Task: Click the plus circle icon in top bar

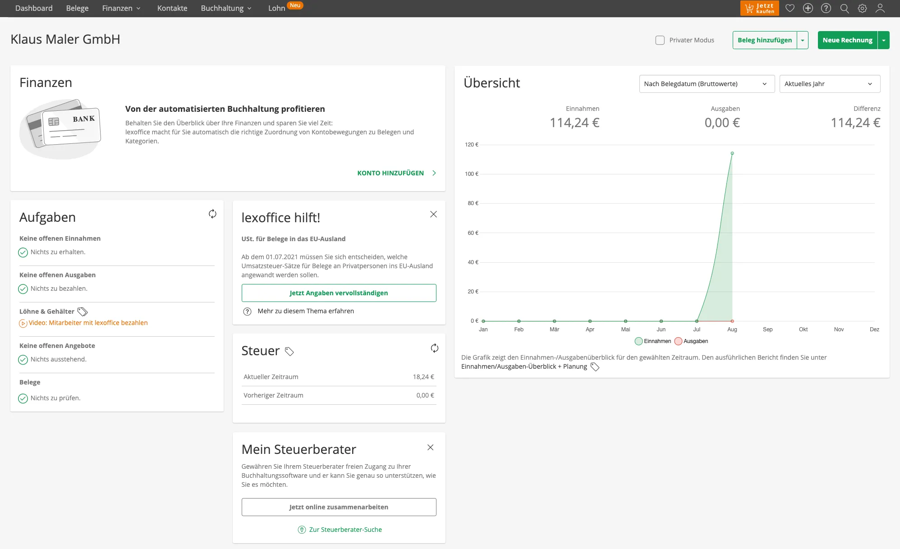Action: click(808, 8)
